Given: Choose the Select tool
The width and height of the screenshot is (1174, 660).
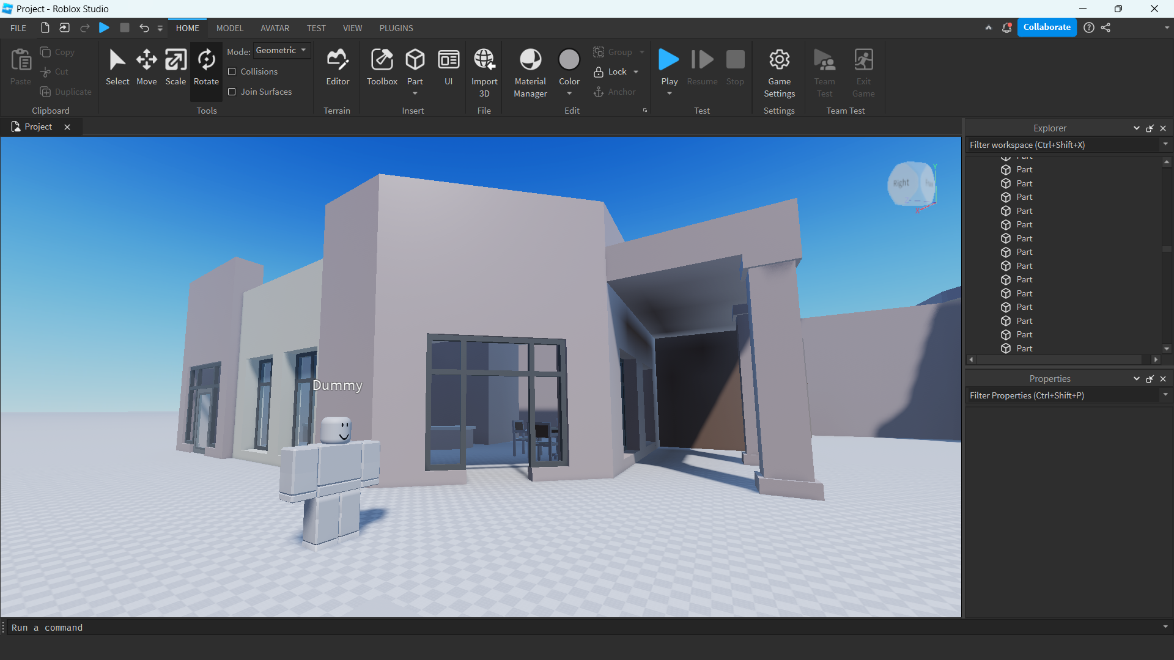Looking at the screenshot, I should tap(117, 67).
